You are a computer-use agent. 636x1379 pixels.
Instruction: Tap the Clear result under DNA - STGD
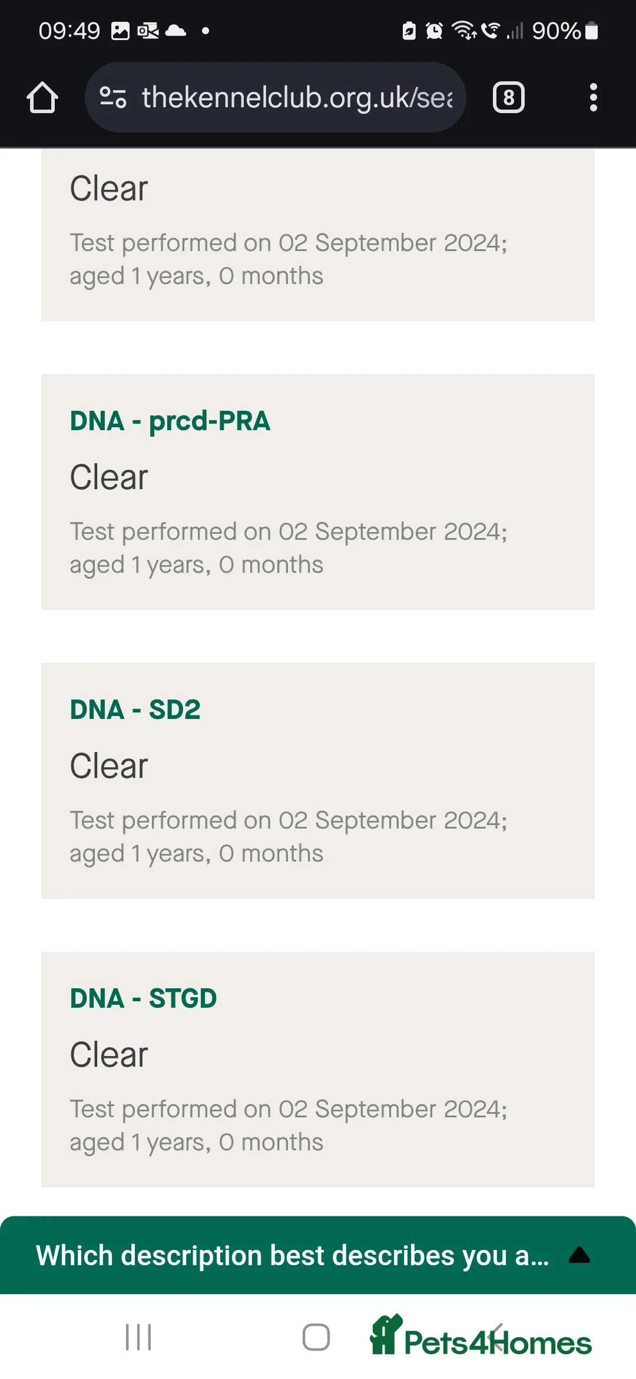[109, 1054]
